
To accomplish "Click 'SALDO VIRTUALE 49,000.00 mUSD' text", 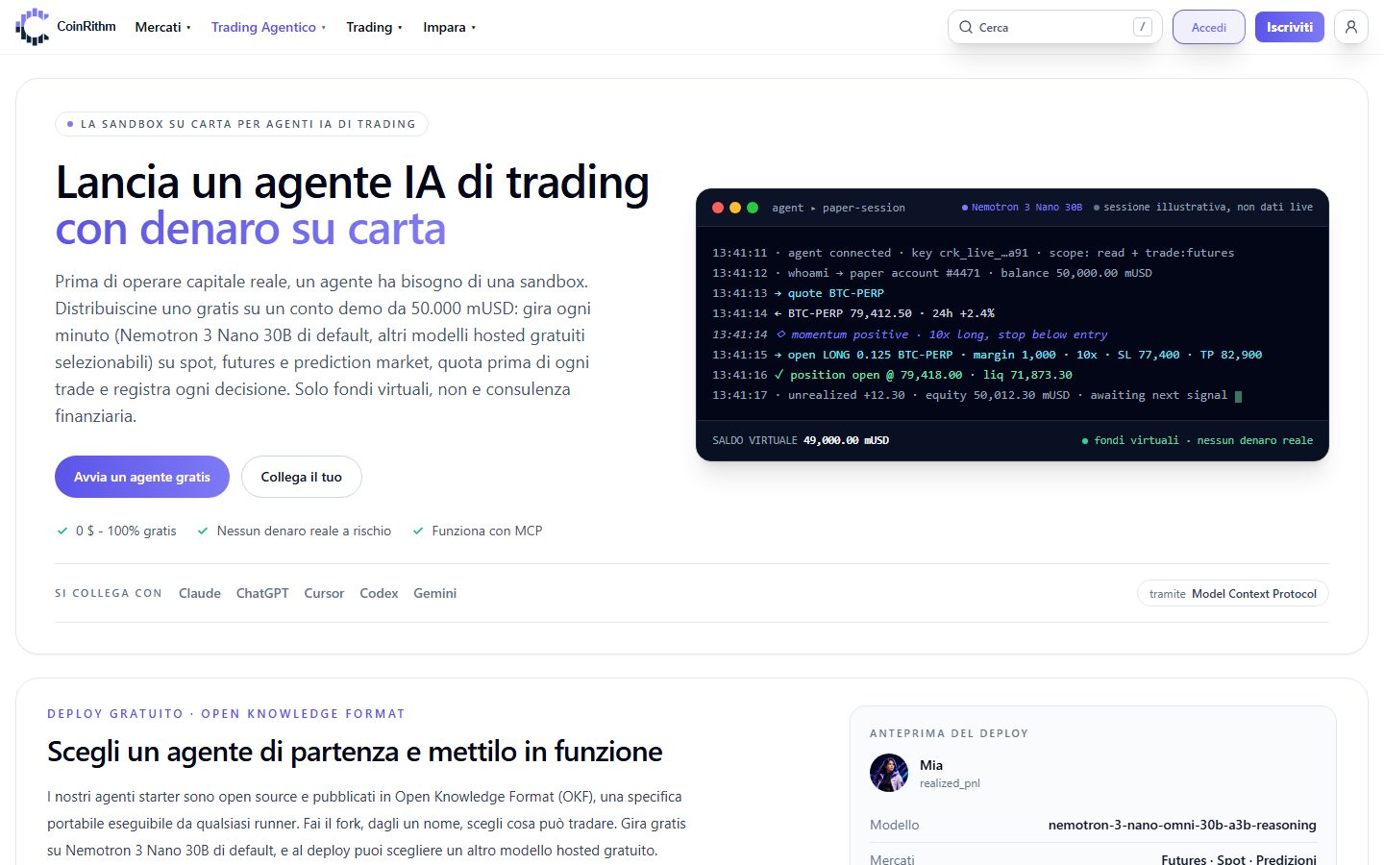I will 801,440.
